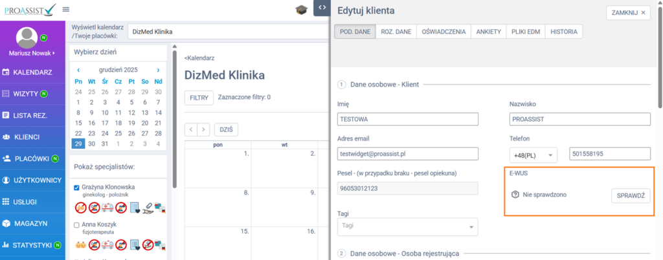The image size is (663, 260).
Task: Click the Imię input field
Action: point(407,120)
